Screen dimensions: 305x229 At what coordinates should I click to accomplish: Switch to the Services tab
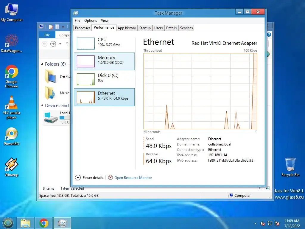[x=186, y=28]
